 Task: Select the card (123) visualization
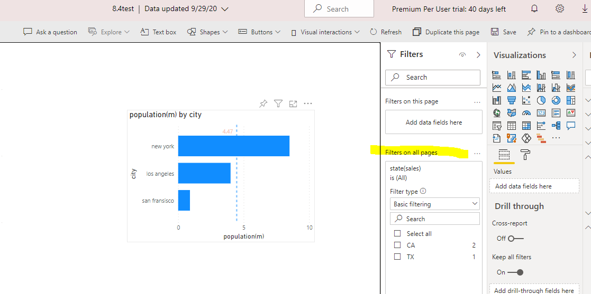pyautogui.click(x=541, y=112)
